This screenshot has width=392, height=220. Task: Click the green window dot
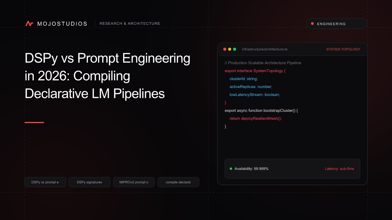coord(235,49)
